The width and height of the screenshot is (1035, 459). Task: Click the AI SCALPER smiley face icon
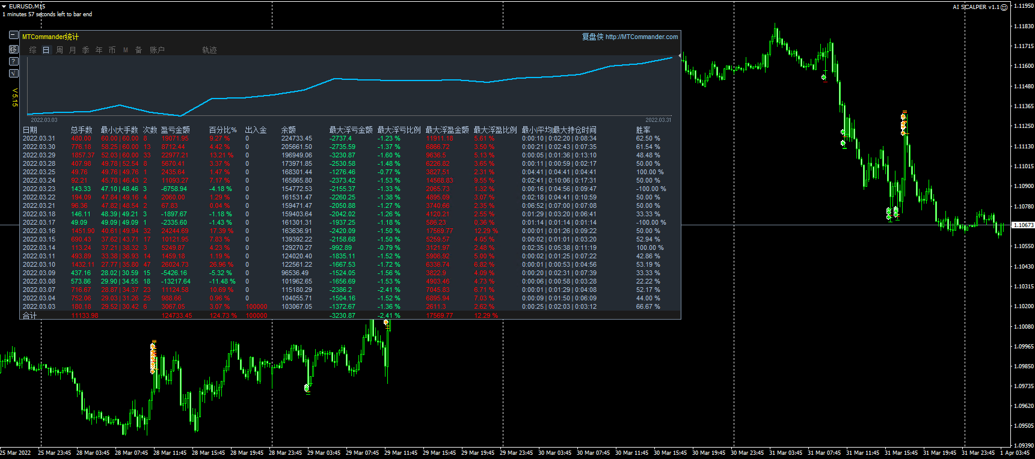1004,7
